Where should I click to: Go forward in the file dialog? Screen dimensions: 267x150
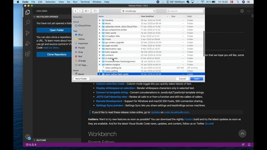[x=80, y=11]
